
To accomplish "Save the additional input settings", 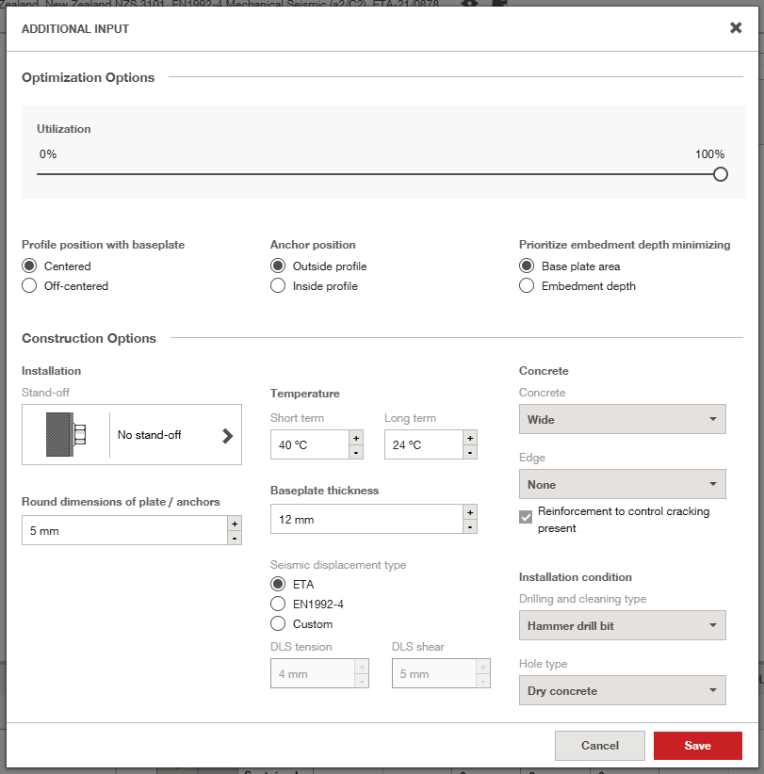I will (697, 746).
